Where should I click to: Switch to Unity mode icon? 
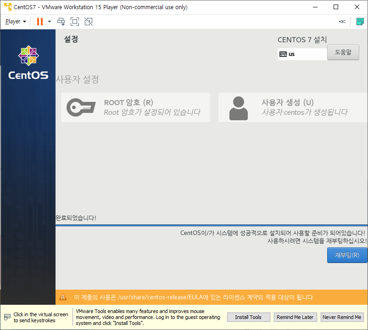pos(89,22)
